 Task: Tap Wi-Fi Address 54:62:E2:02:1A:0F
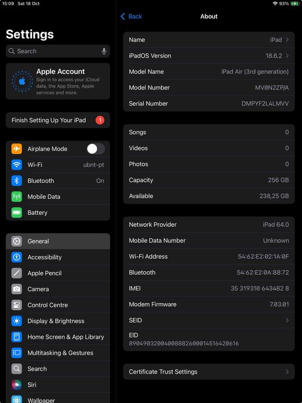pos(263,257)
